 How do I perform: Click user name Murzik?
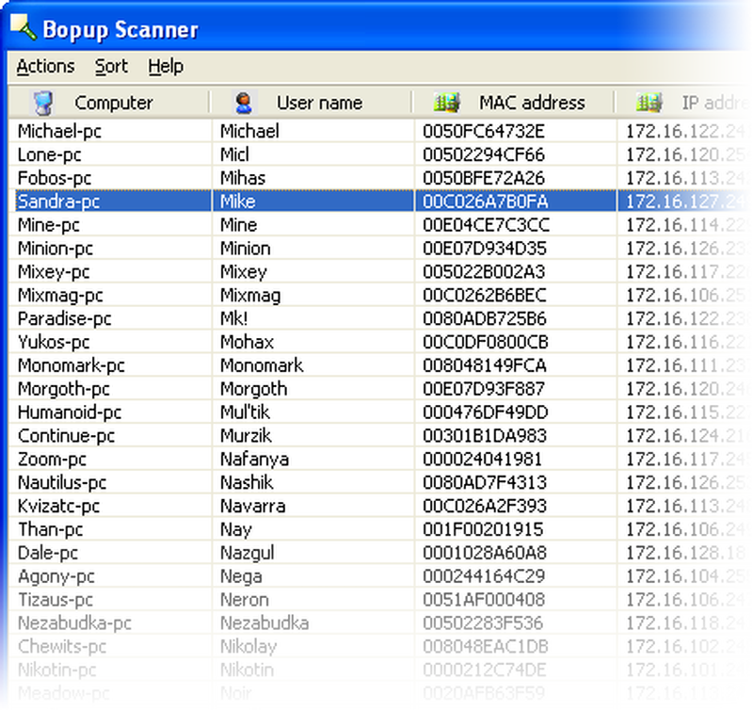click(x=246, y=436)
